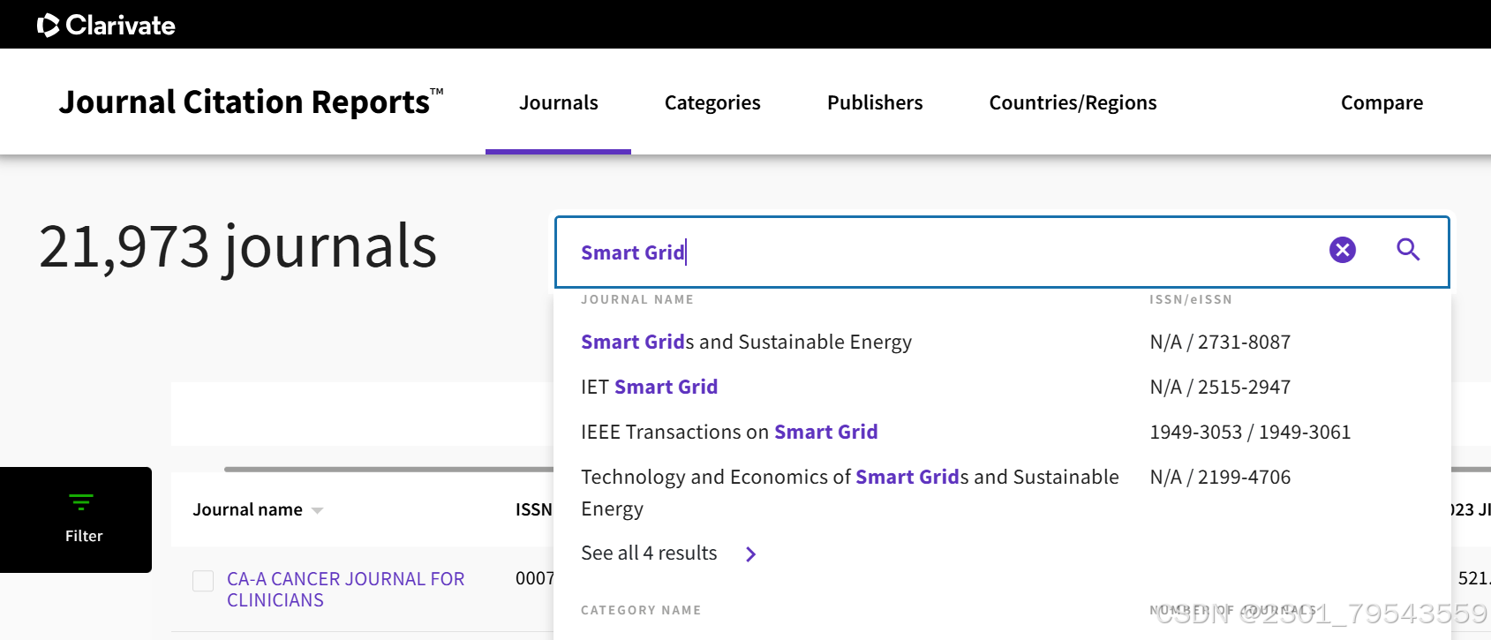This screenshot has height=640, width=1491.
Task: Select IEEE Transactions on Smart Grid
Action: point(728,432)
